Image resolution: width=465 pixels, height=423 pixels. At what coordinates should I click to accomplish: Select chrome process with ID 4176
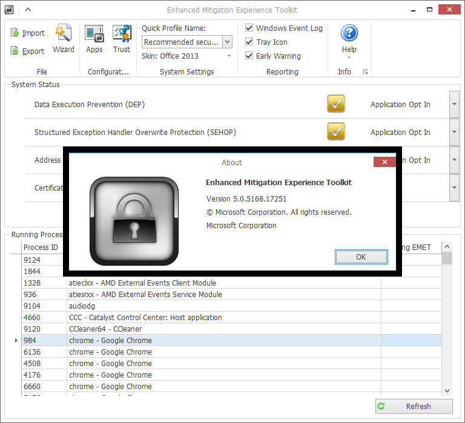point(231,375)
